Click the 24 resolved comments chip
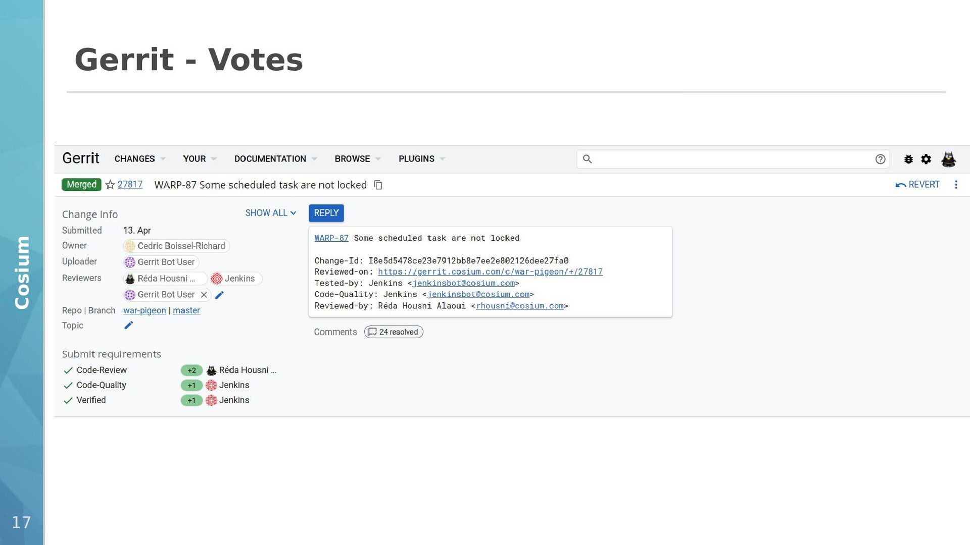This screenshot has width=970, height=545. (x=394, y=332)
